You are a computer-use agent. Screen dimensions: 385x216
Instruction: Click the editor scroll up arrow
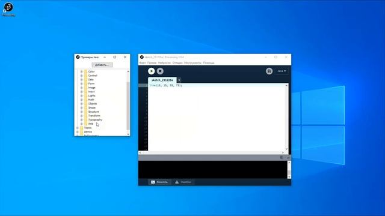coord(286,85)
